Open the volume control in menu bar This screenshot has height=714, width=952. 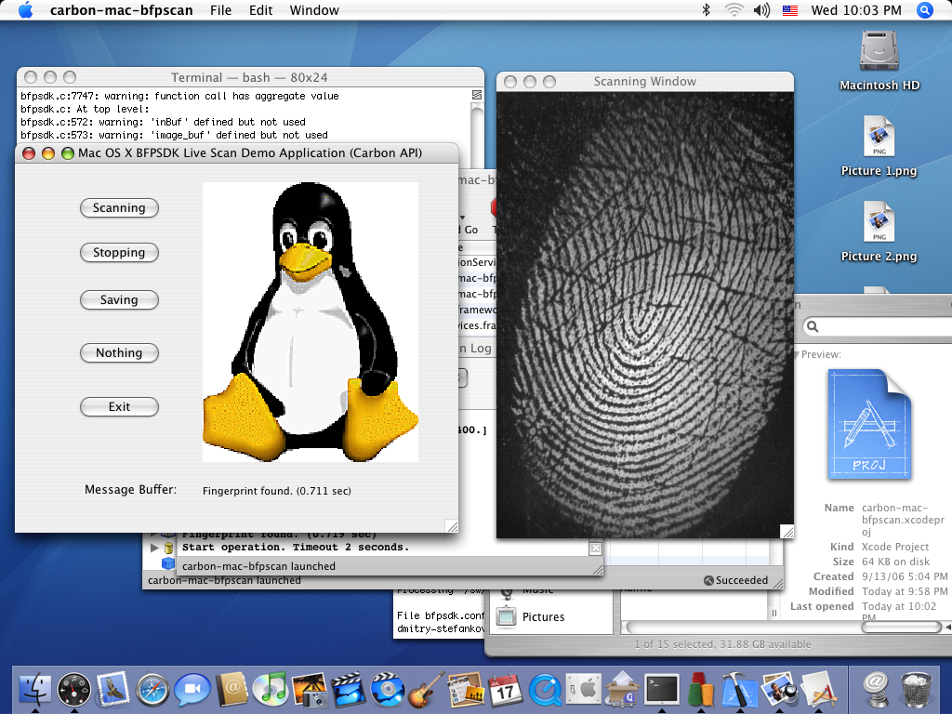pos(761,10)
